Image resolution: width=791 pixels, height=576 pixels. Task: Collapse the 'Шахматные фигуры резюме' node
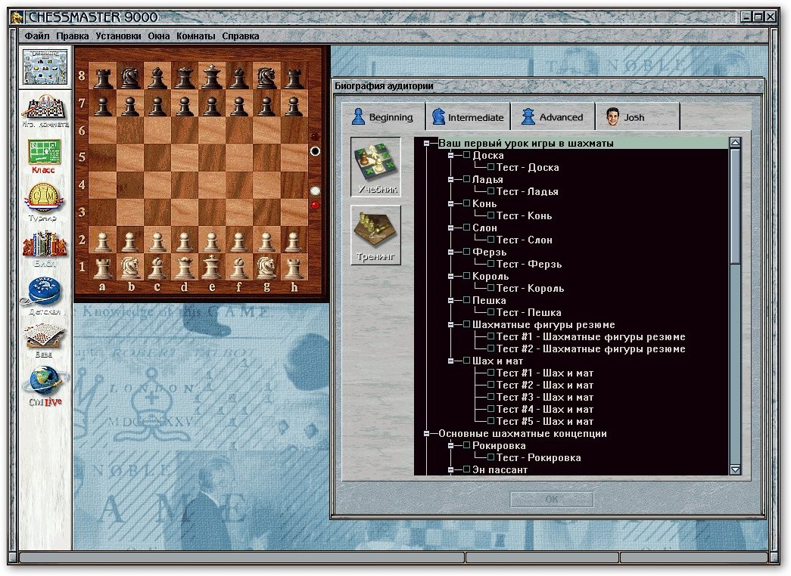pyautogui.click(x=450, y=324)
